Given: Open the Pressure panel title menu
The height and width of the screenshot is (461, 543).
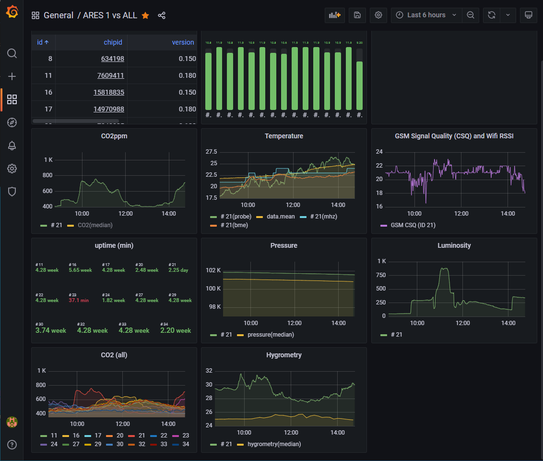Looking at the screenshot, I should [283, 245].
